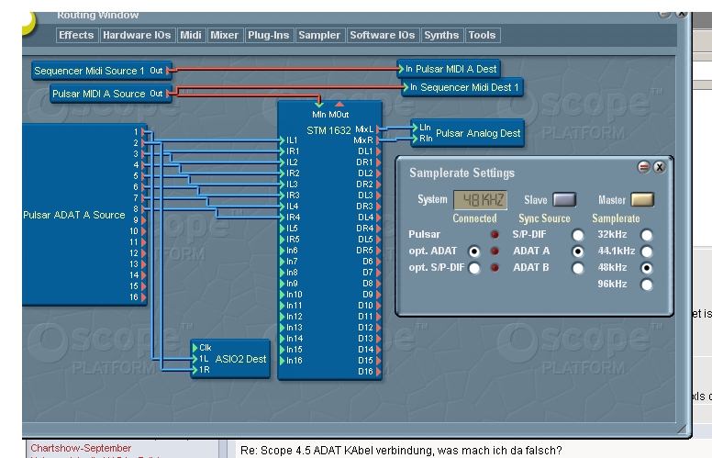Open the Sampler menu
The image size is (712, 458).
(x=319, y=35)
